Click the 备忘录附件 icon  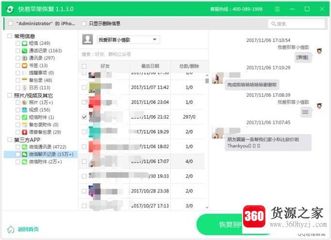[25, 125]
